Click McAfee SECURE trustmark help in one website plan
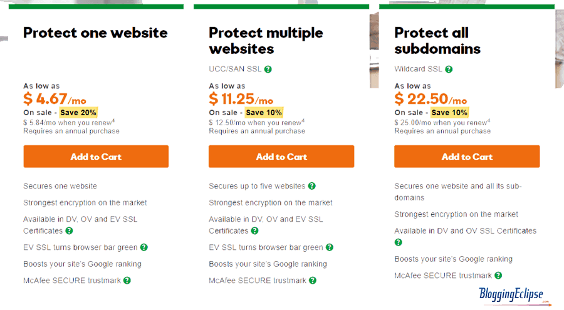564x310 pixels. click(x=127, y=280)
